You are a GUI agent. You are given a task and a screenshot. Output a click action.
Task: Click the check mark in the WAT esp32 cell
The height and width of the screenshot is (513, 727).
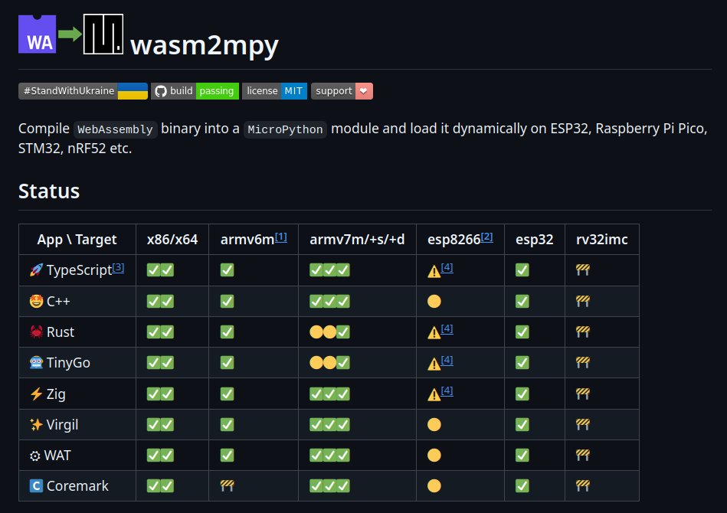coord(522,455)
